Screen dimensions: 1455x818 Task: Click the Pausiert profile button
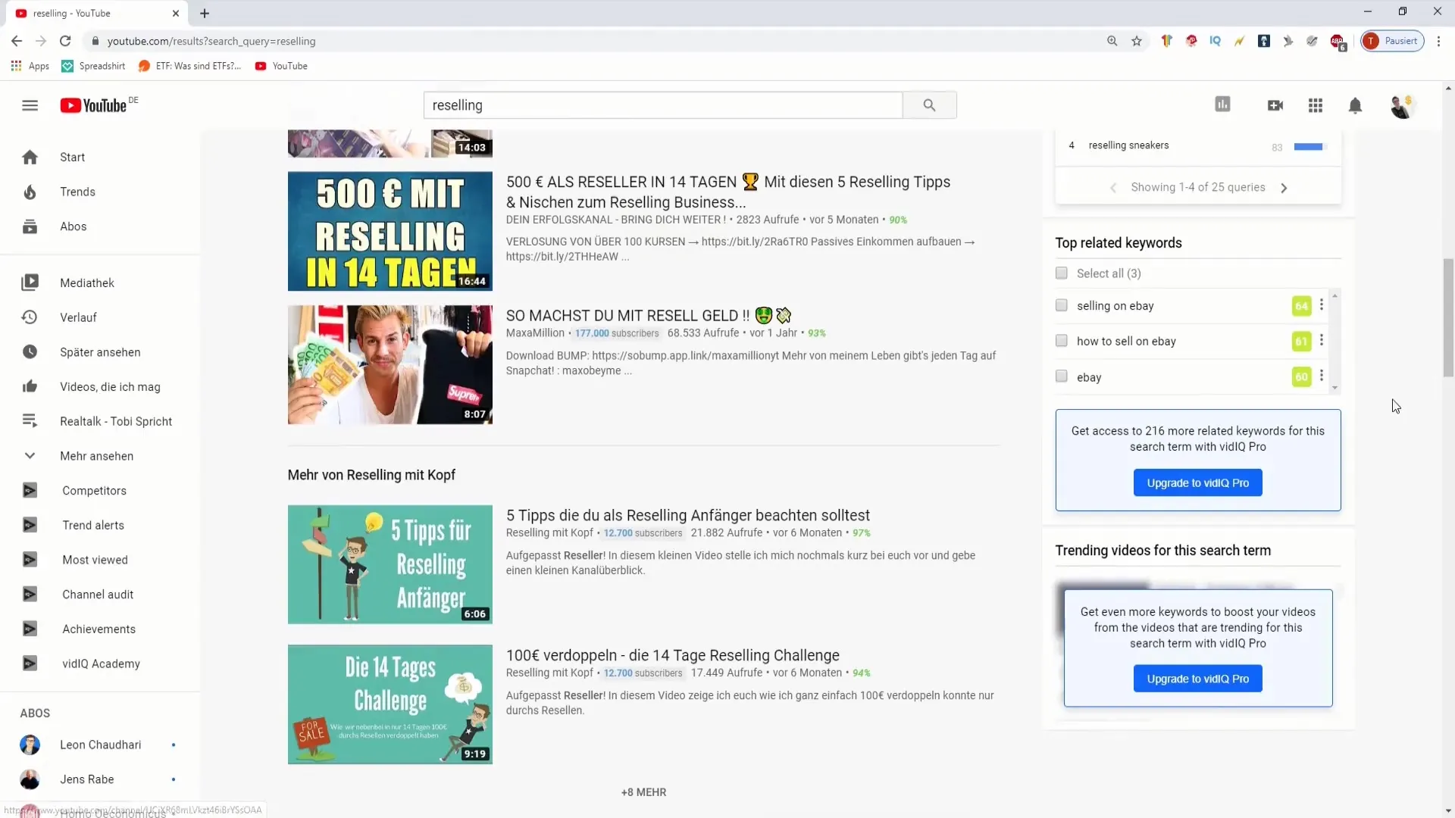point(1392,41)
